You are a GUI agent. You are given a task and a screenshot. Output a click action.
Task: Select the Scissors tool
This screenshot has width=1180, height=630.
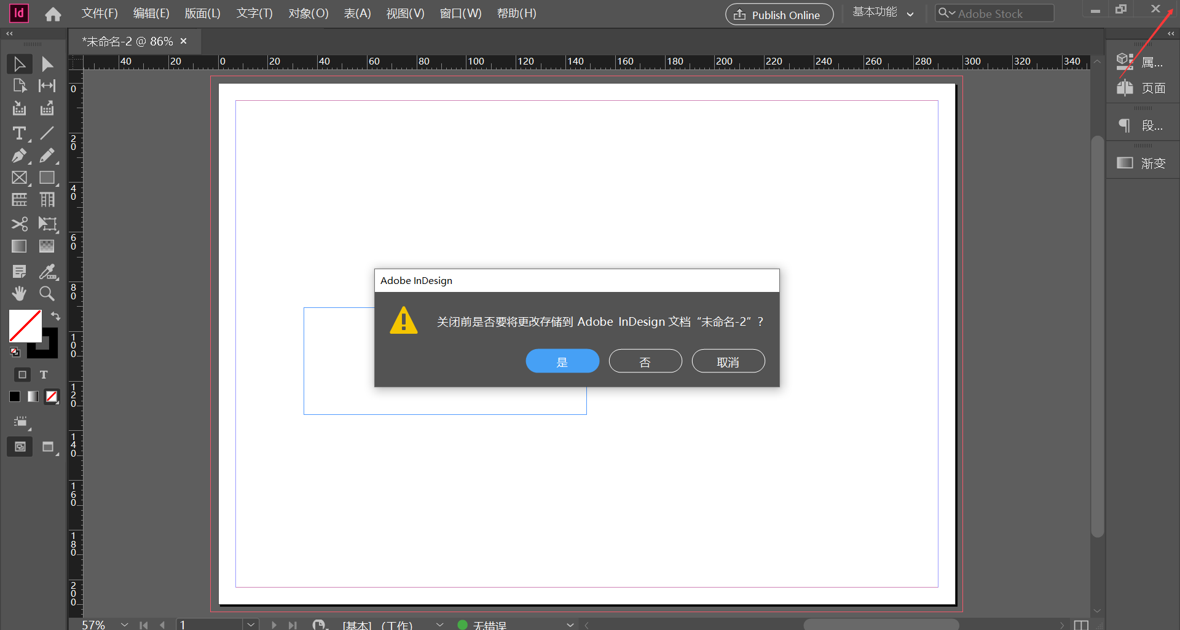pyautogui.click(x=19, y=224)
